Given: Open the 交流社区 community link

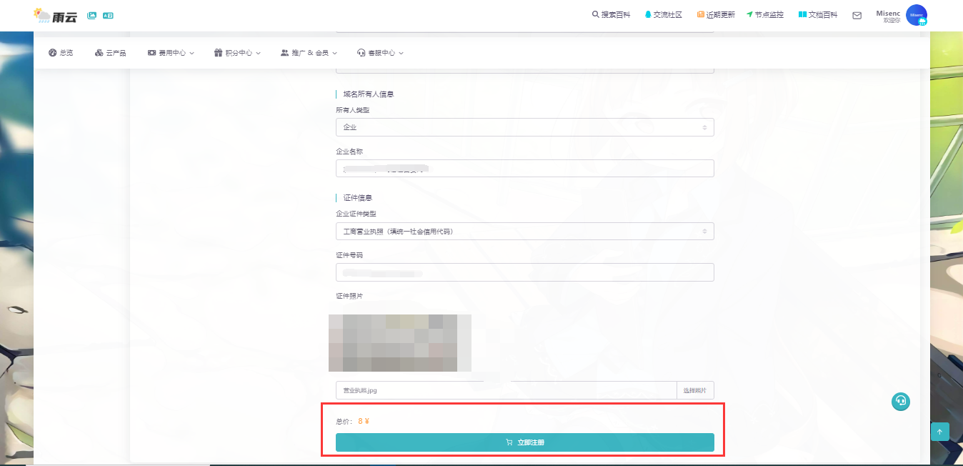Looking at the screenshot, I should [664, 15].
